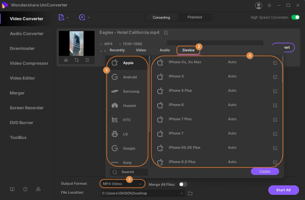Select Samsung in the device brand list
This screenshot has width=305, height=200.
pyautogui.click(x=131, y=91)
